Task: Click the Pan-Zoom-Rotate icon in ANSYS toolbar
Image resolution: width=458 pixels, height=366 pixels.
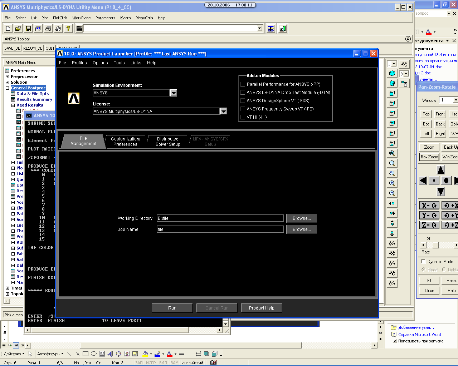Action: 38,29
